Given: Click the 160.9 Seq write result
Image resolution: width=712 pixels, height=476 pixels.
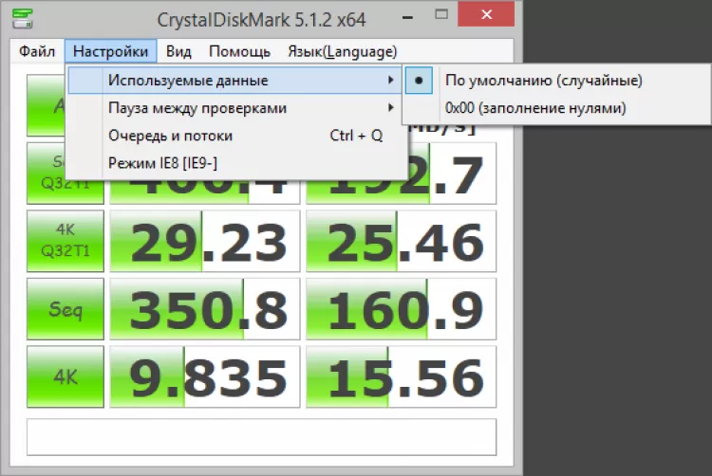Looking at the screenshot, I should pyautogui.click(x=402, y=309).
